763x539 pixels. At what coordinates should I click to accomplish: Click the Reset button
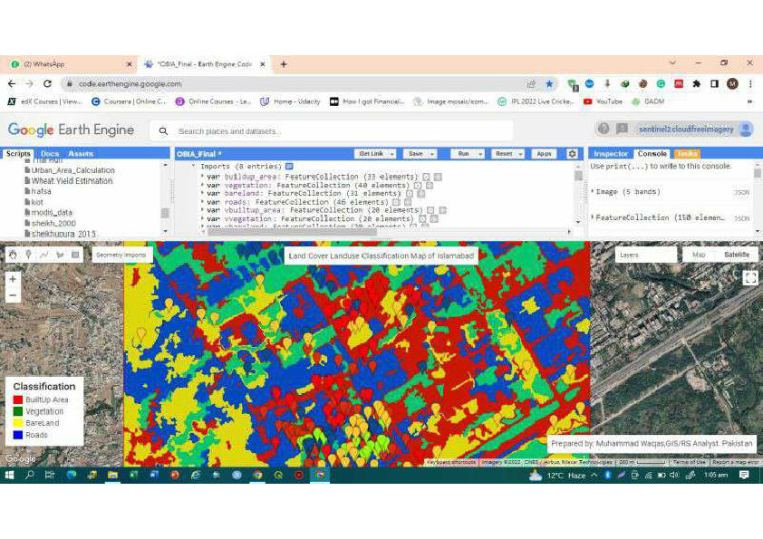click(504, 154)
